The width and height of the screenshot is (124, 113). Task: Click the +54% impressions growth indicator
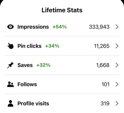pos(60,27)
